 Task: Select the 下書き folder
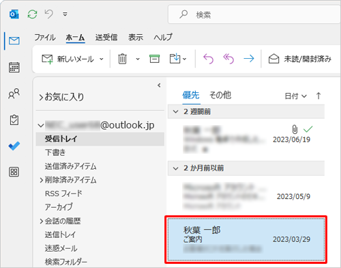55,152
